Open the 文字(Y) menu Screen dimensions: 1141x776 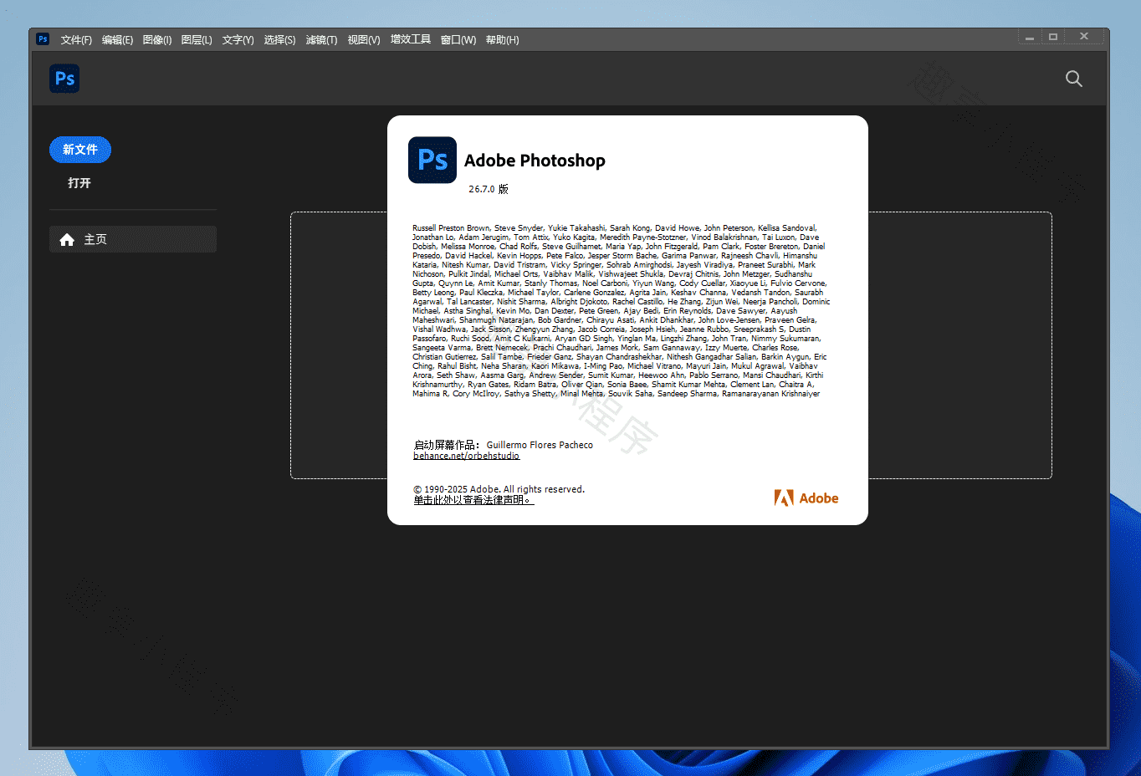click(238, 40)
